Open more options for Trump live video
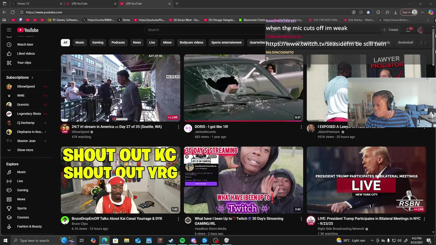Screen dimensions: 436x245 click(424, 219)
